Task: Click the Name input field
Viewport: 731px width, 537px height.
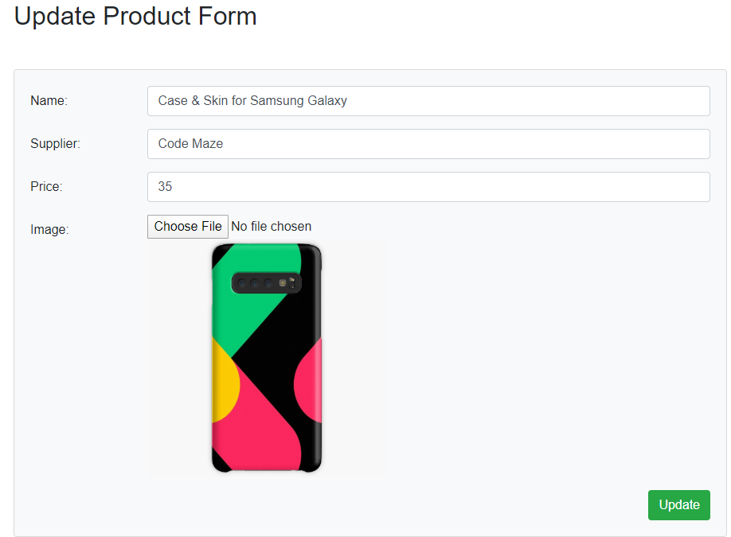Action: (428, 101)
